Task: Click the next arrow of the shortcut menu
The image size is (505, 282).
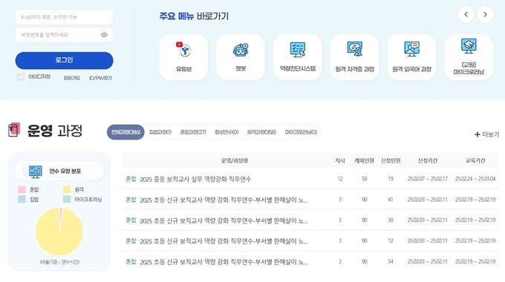Action: 485,15
